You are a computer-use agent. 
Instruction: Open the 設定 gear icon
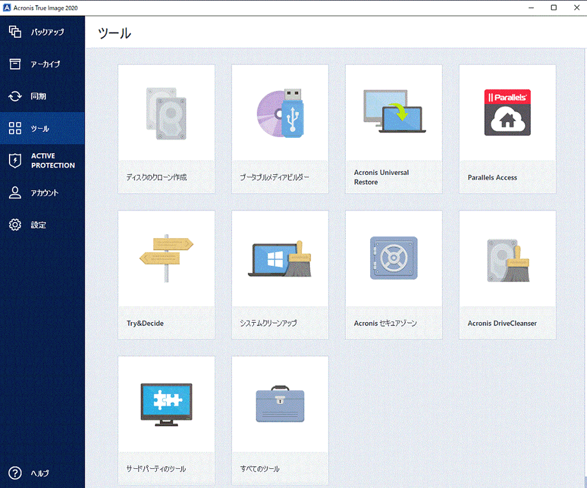click(x=15, y=225)
